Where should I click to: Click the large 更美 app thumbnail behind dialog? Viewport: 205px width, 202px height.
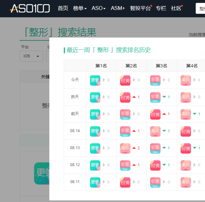42,173
